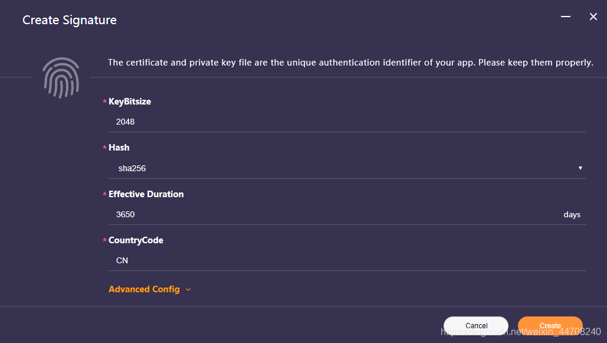Close the Create Signature dialog
The width and height of the screenshot is (607, 343).
coord(593,17)
